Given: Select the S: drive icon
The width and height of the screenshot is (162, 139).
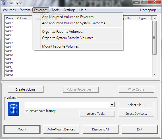Looking at the screenshot, I should 7,75.
